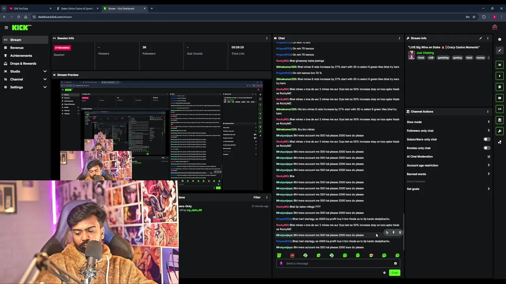
Task: Toggle the lightning bolt panel icon in the right sidebar
Action: (x=500, y=76)
